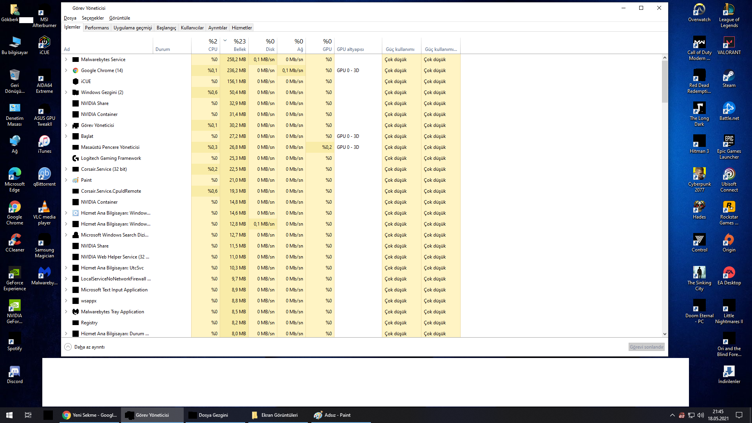The height and width of the screenshot is (423, 752).
Task: Open the Görüntüle menu
Action: pyautogui.click(x=119, y=18)
